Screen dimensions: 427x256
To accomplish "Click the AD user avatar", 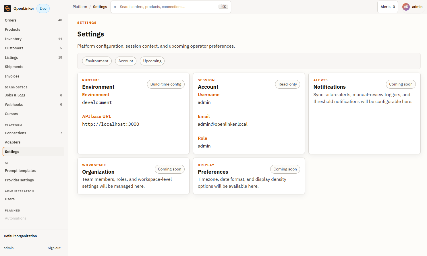I will pyautogui.click(x=406, y=7).
